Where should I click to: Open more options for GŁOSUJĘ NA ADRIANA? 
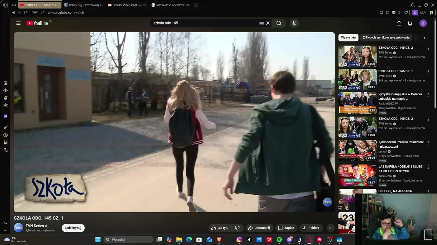click(428, 192)
